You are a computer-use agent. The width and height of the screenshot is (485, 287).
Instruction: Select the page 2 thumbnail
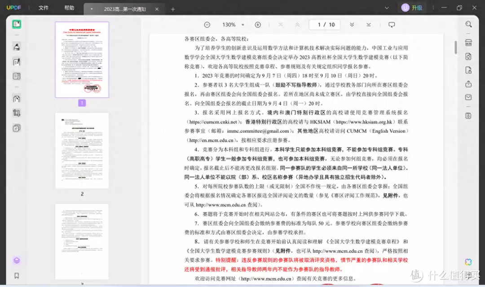82,151
